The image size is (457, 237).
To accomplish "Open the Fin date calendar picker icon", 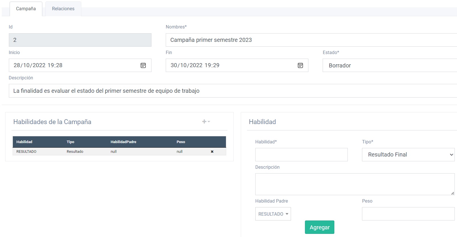I will 300,65.
